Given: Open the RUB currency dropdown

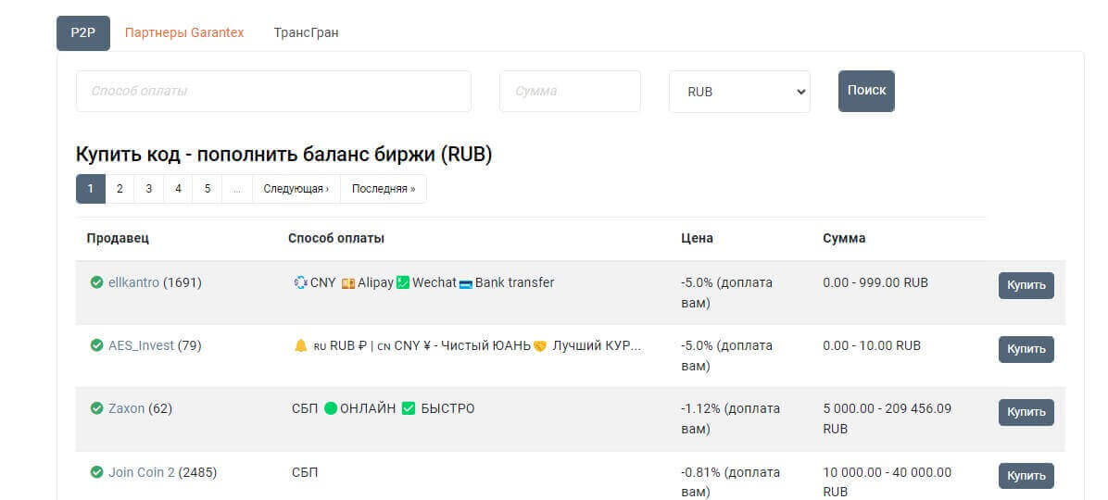Looking at the screenshot, I should click(739, 92).
